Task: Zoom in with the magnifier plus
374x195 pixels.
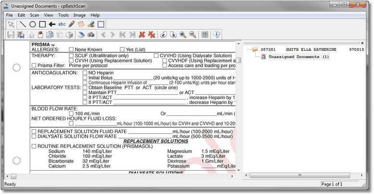Action: pyautogui.click(x=183, y=35)
